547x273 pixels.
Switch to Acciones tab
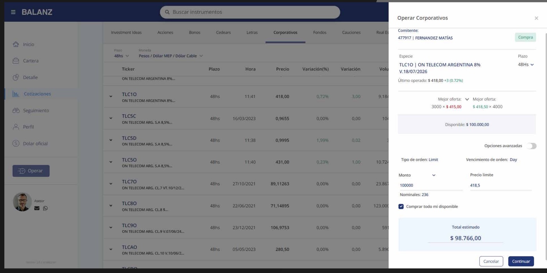pyautogui.click(x=165, y=32)
